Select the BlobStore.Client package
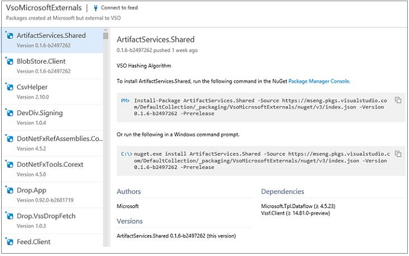Image resolution: width=409 pixels, height=256 pixels. coord(53,66)
